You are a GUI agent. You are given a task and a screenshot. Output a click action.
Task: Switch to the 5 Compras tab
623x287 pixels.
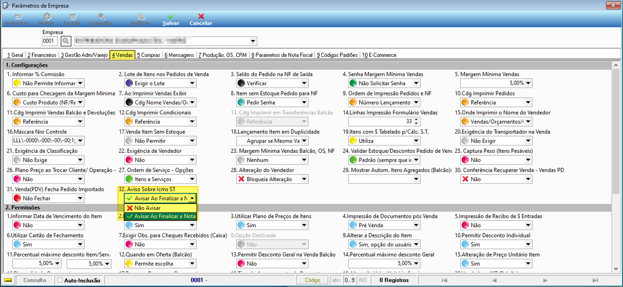tap(148, 55)
